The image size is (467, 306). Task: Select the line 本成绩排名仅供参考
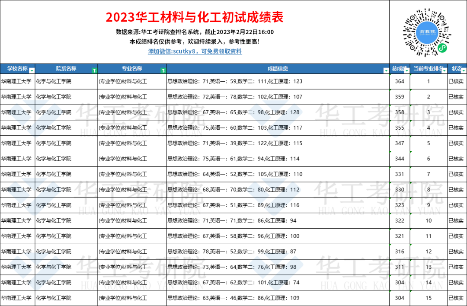[x=195, y=41]
